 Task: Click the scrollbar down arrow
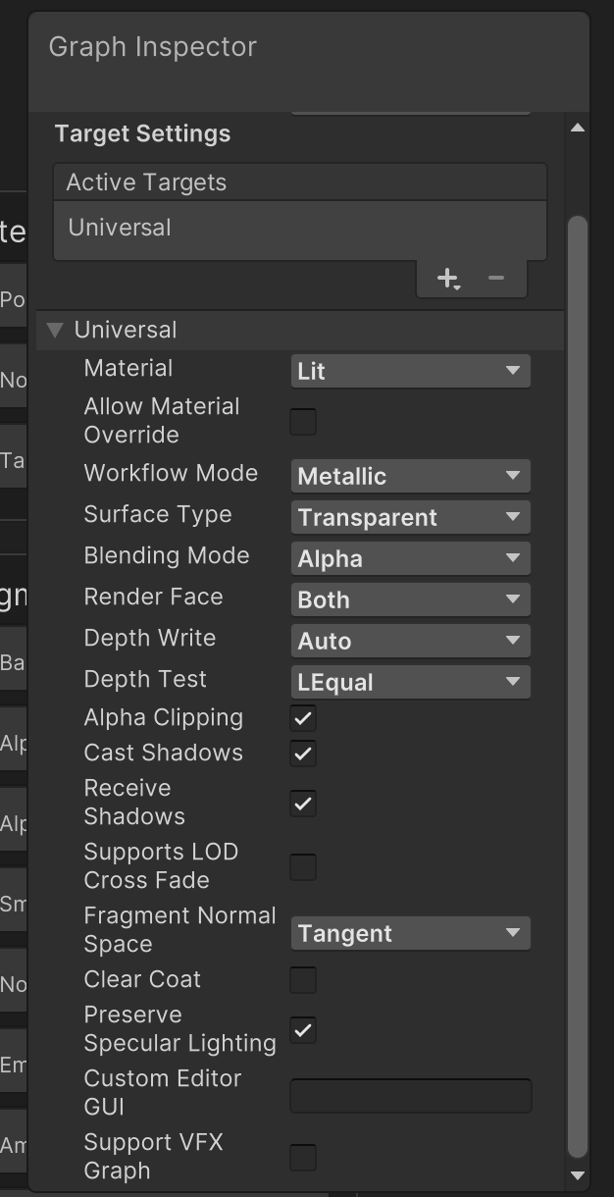578,1174
